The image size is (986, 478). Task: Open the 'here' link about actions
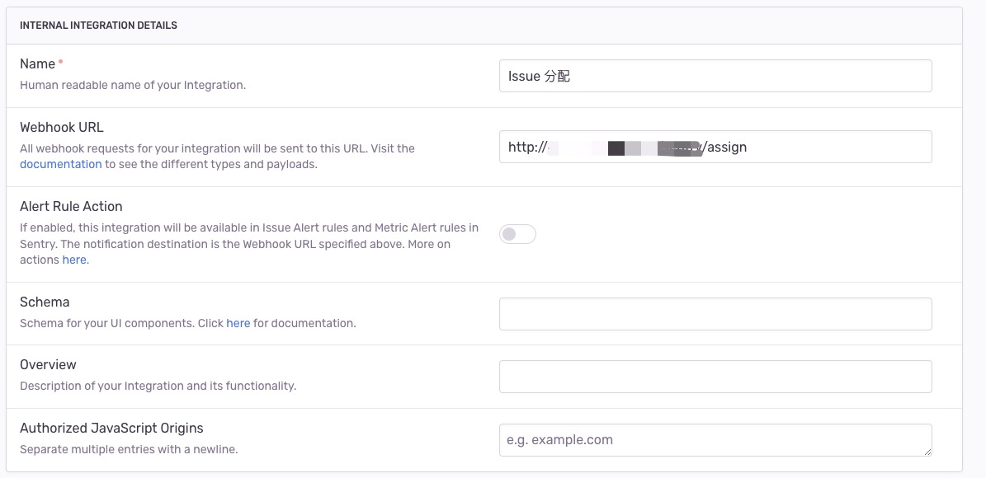coord(74,260)
